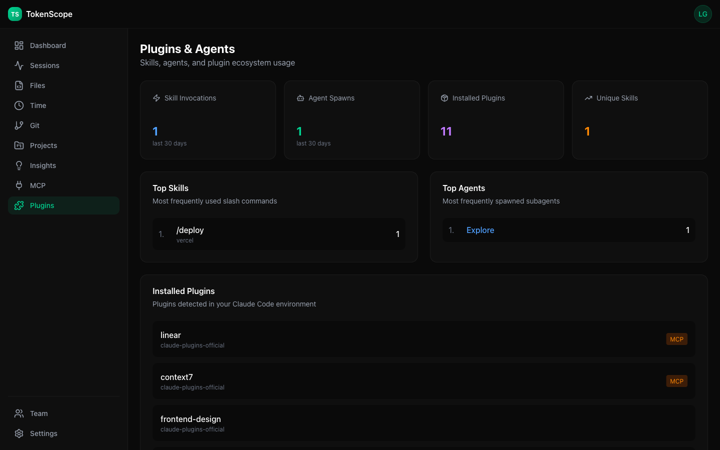Click the Insights lightbulb icon
Viewport: 720px width, 450px height.
19,165
